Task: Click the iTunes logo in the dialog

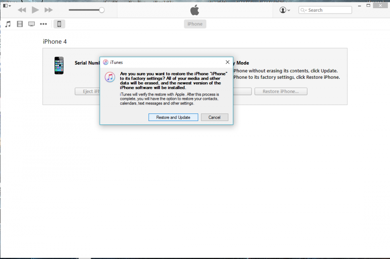Action: pyautogui.click(x=110, y=77)
